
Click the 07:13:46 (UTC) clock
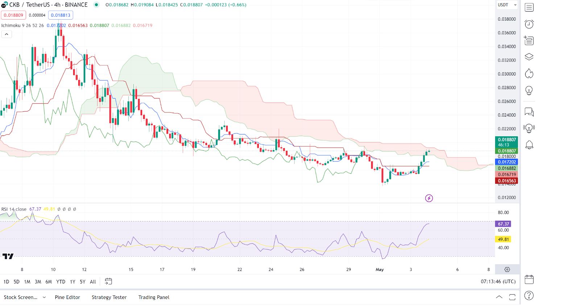[x=498, y=281]
